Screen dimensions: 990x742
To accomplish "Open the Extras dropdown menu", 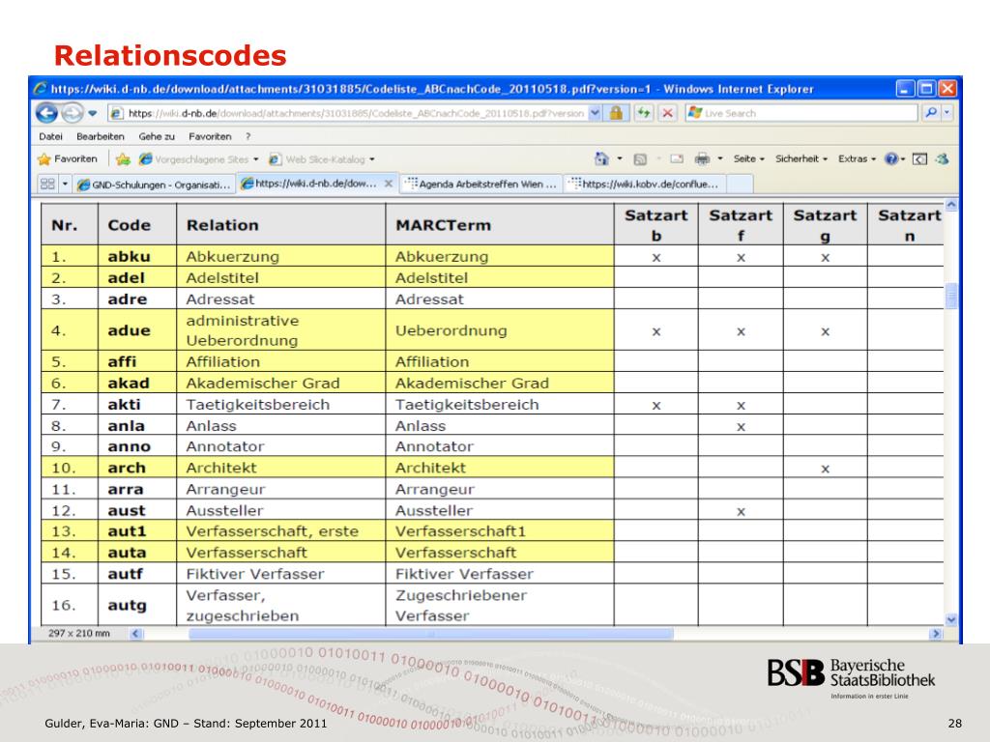I will tap(858, 158).
